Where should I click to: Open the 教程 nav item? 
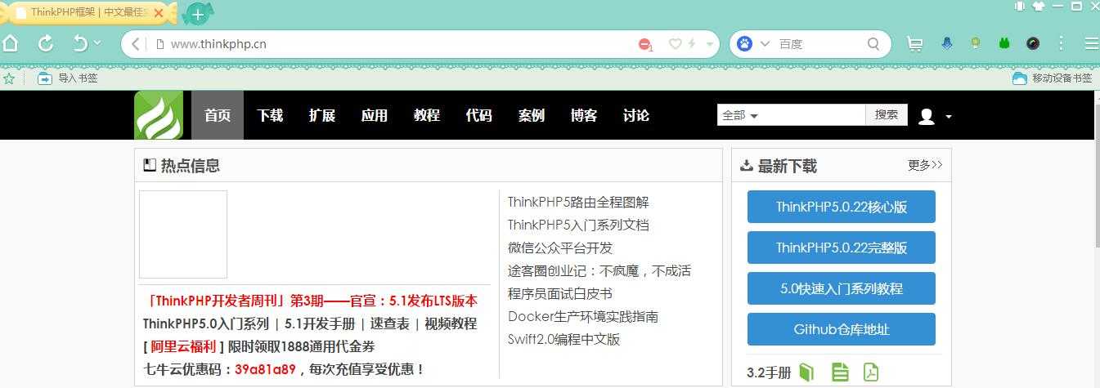tap(427, 115)
